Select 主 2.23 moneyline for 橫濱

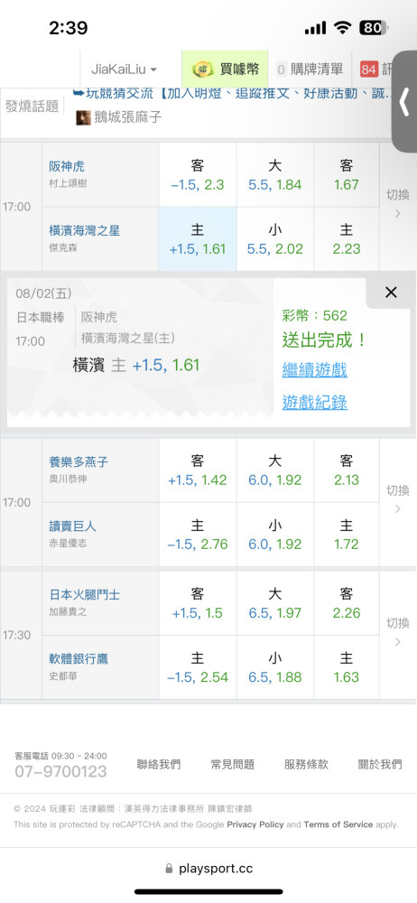(347, 239)
